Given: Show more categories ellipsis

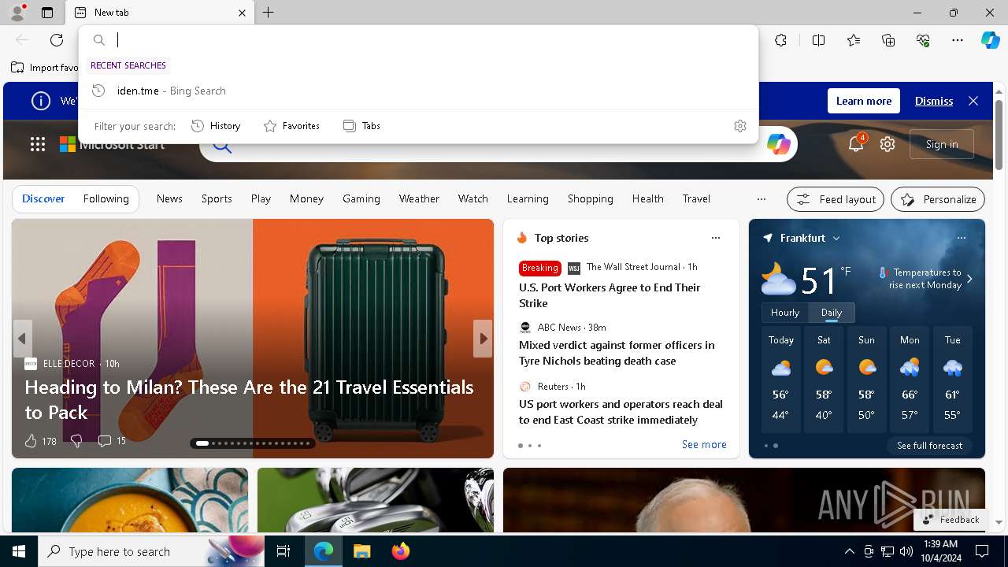Looking at the screenshot, I should click(761, 199).
